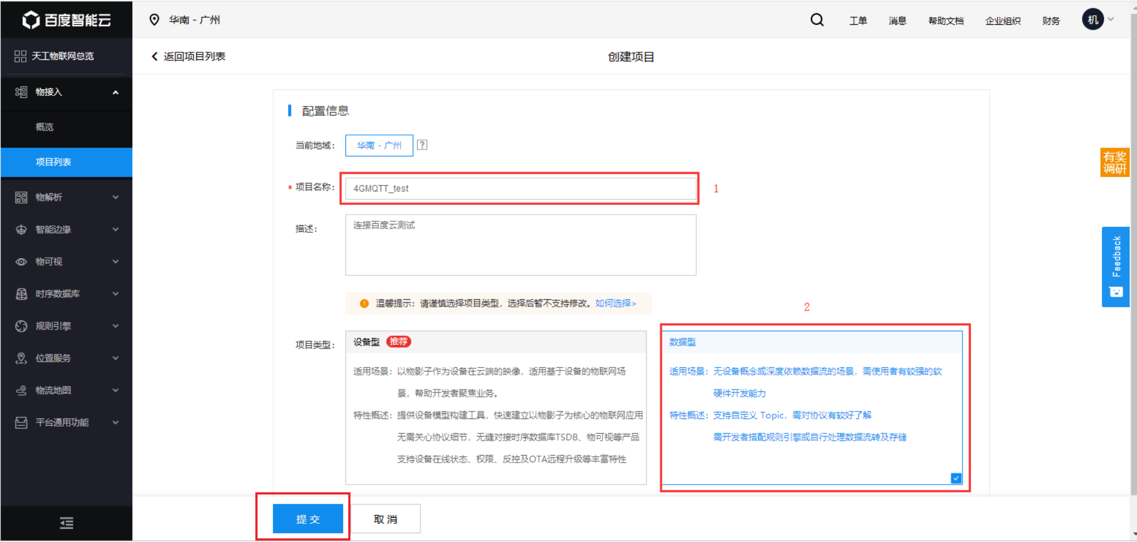Open the 智能边缘 section icon
The width and height of the screenshot is (1137, 542).
pyautogui.click(x=21, y=229)
